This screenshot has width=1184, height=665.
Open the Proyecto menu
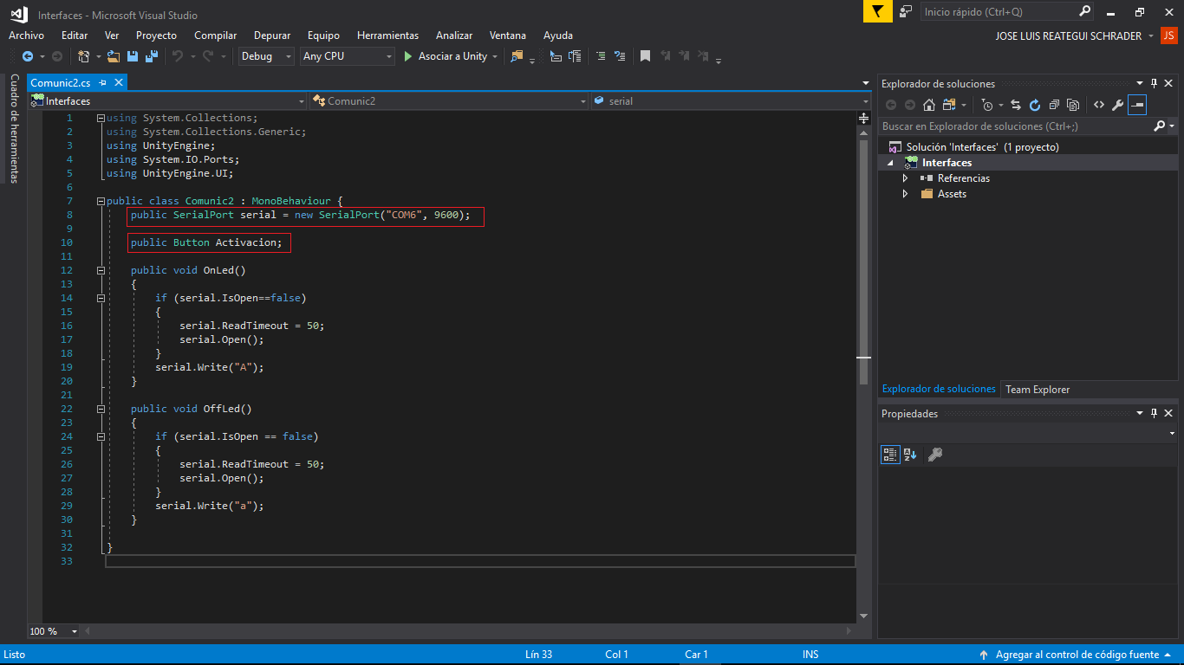156,36
